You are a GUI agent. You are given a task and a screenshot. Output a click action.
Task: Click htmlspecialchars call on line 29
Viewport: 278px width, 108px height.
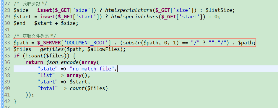pos(134,17)
